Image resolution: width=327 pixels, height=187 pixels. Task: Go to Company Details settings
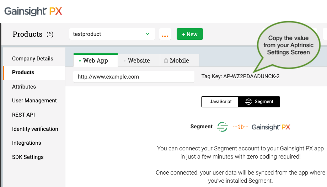coord(33,59)
